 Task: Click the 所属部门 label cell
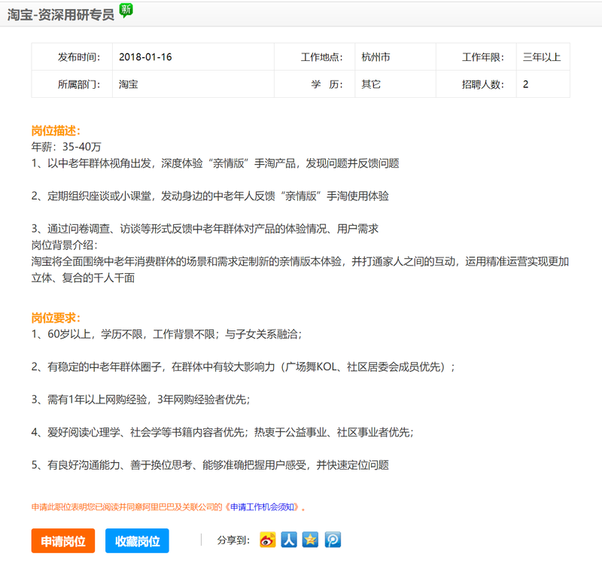click(71, 84)
